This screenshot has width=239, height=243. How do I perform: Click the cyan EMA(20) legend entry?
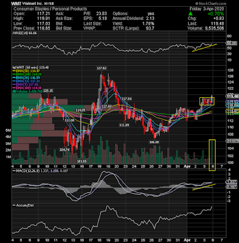point(26,78)
